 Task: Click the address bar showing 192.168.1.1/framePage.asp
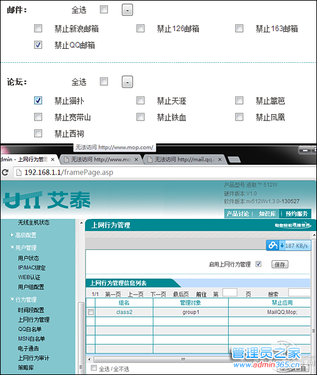click(165, 173)
